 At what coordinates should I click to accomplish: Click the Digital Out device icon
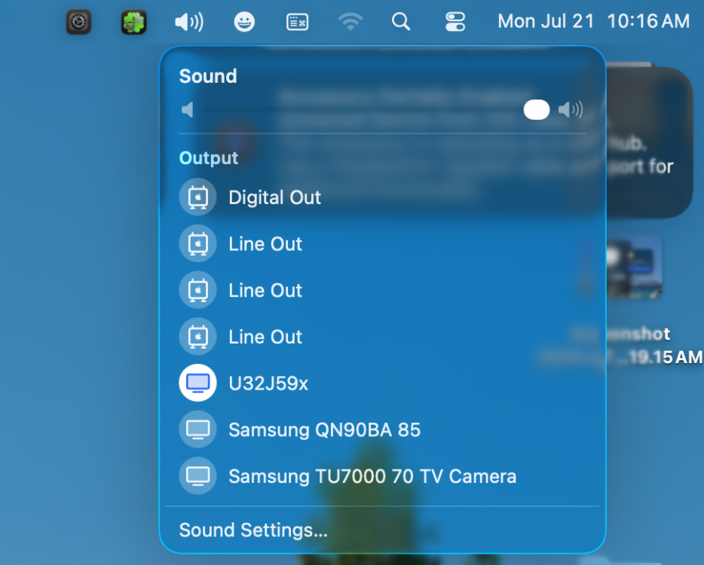point(197,197)
